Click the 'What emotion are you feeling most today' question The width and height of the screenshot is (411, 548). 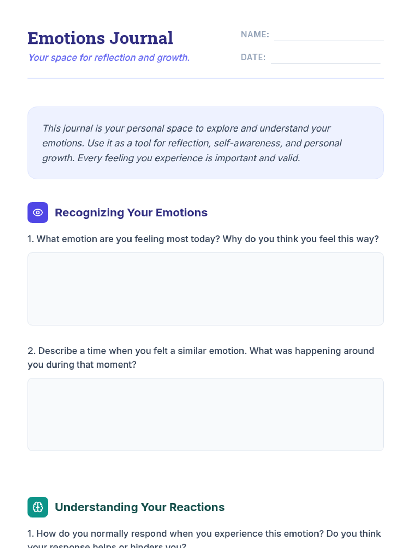pyautogui.click(x=203, y=239)
